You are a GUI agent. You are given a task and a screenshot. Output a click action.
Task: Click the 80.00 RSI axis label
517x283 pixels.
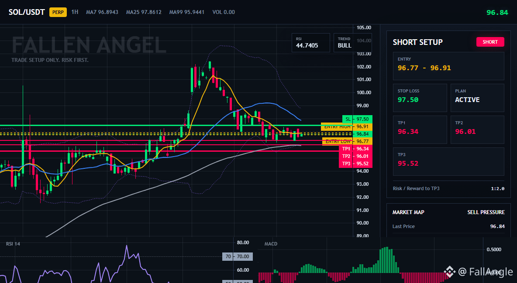[243, 242]
